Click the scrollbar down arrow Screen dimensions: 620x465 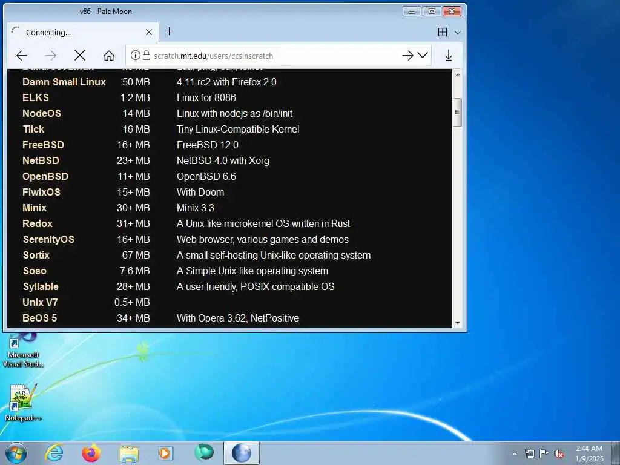click(x=458, y=323)
